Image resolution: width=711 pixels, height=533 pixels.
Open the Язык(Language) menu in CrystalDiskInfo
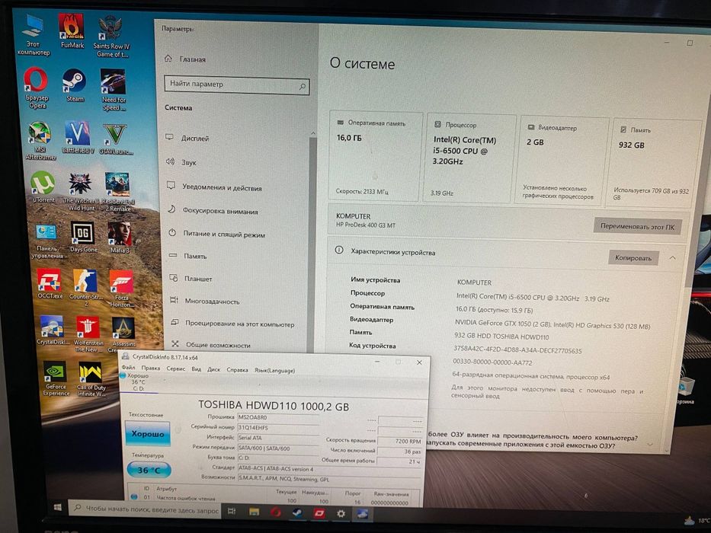pyautogui.click(x=274, y=370)
